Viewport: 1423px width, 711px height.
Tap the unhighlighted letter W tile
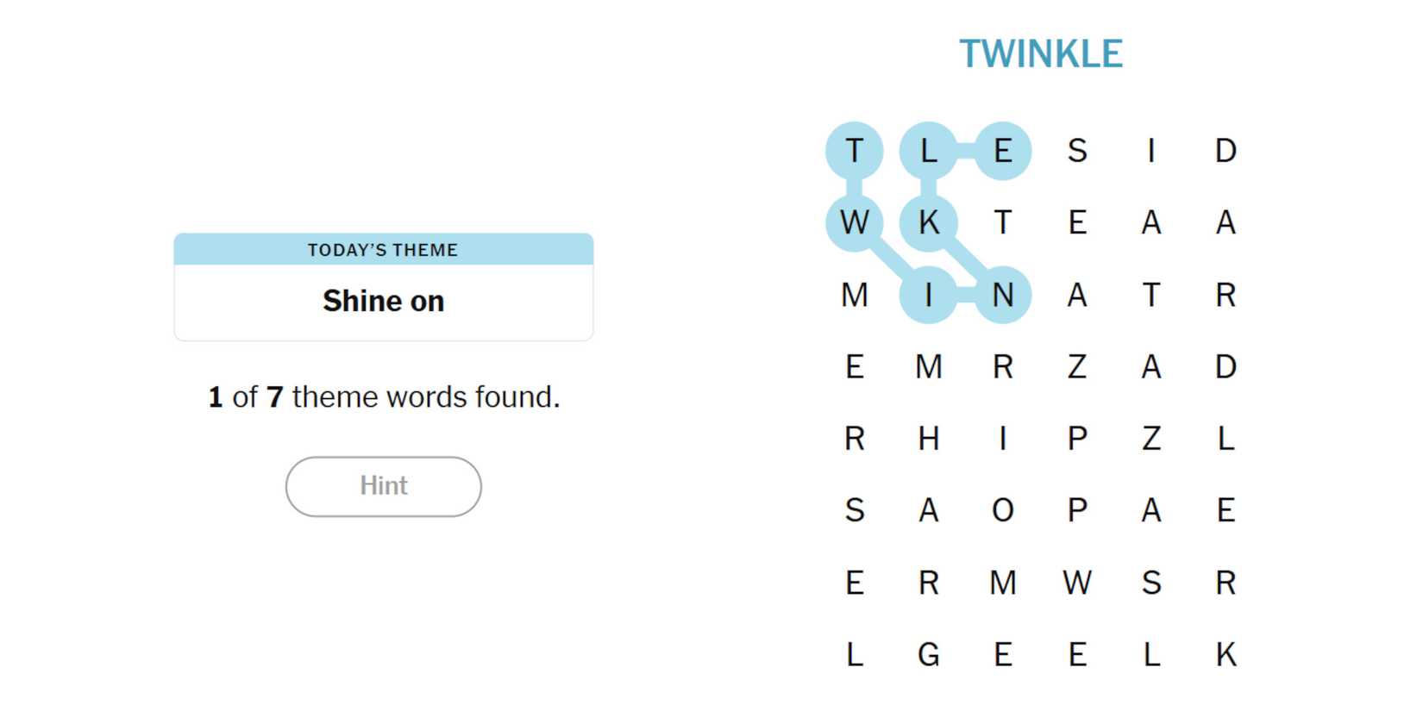coord(1076,583)
